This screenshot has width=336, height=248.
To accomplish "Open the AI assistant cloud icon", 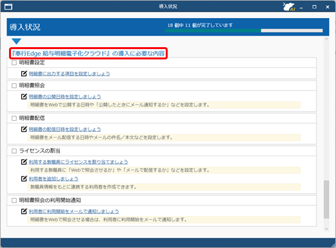I will coord(289,6).
